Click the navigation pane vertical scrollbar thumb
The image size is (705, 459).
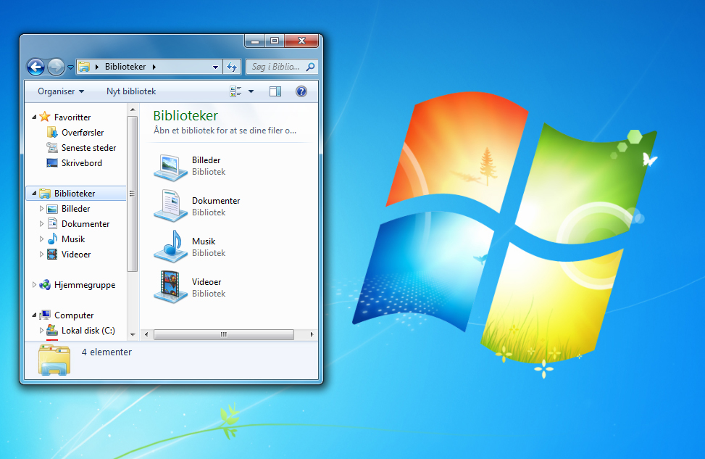(x=132, y=194)
